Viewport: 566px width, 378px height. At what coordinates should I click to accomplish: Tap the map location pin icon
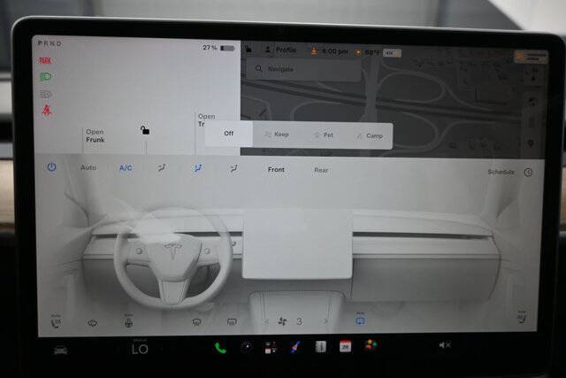[x=531, y=143]
